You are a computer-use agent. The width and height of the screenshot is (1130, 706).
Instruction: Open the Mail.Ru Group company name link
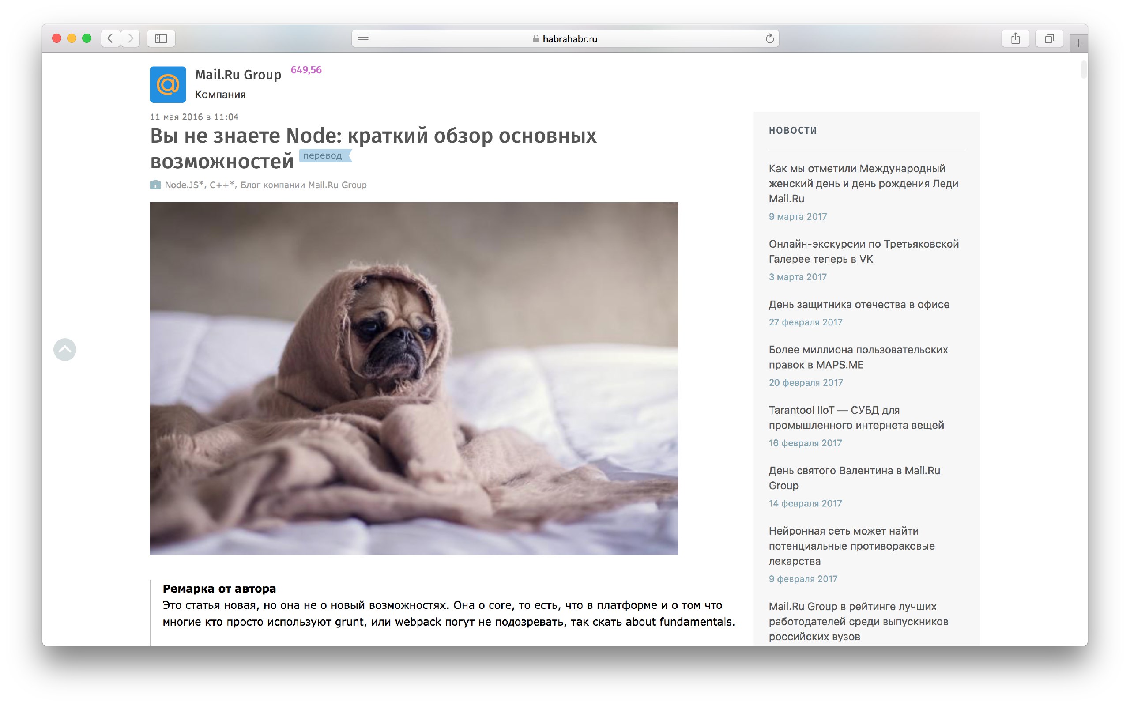[238, 75]
